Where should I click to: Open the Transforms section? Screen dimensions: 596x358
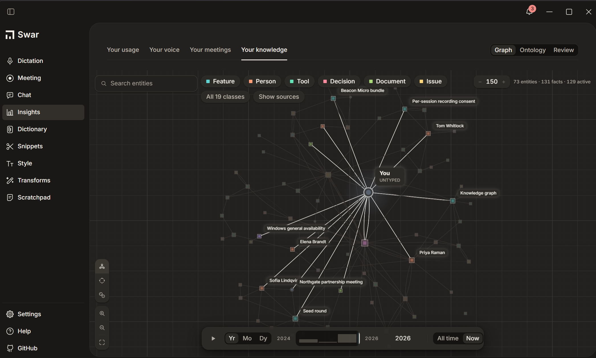click(43, 180)
